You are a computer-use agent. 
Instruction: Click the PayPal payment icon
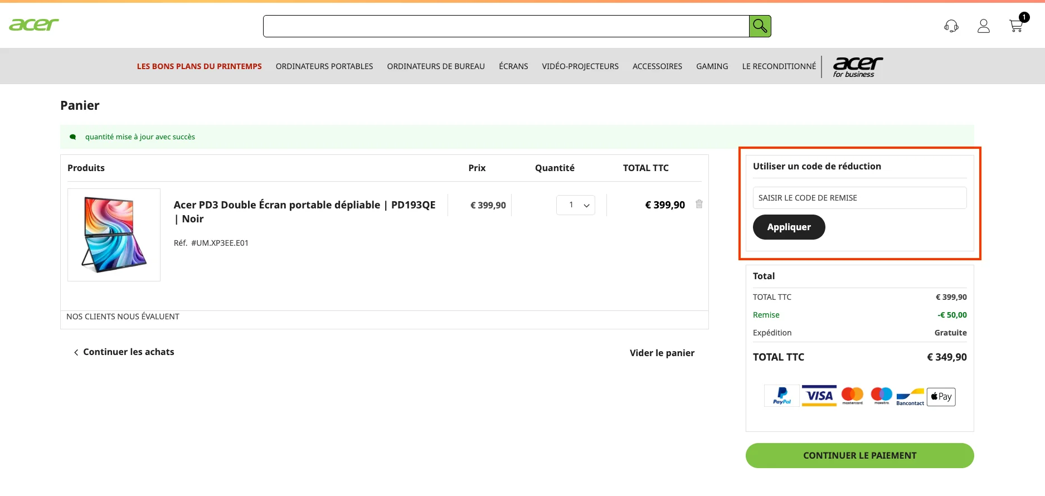(782, 396)
